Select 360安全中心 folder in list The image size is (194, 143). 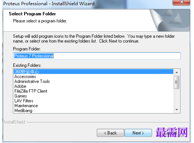coord(93,72)
